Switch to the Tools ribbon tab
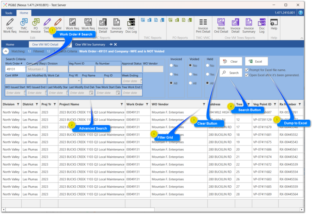313x214 pixels. [9, 13]
